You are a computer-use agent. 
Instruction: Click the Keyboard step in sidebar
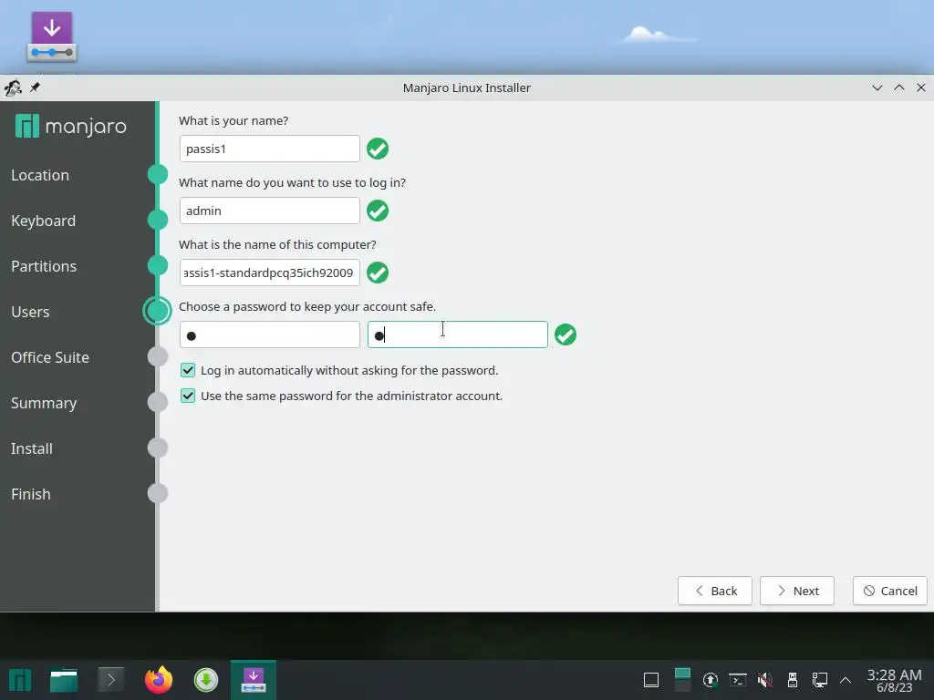tap(43, 221)
